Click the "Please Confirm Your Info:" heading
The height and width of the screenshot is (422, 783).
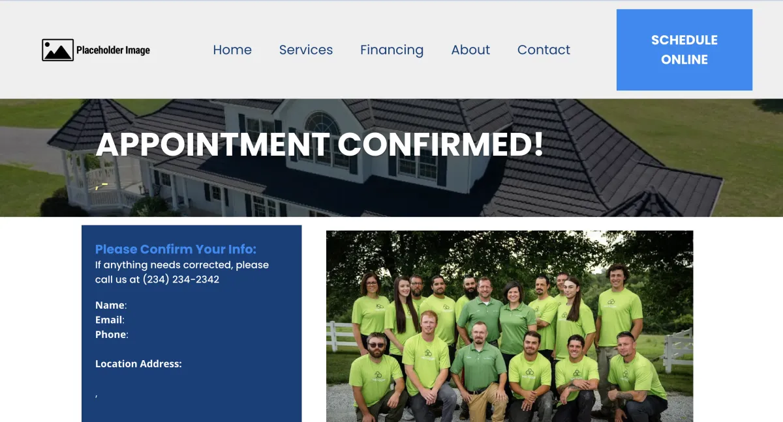point(176,249)
